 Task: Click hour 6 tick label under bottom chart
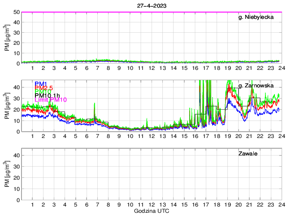point(87,205)
